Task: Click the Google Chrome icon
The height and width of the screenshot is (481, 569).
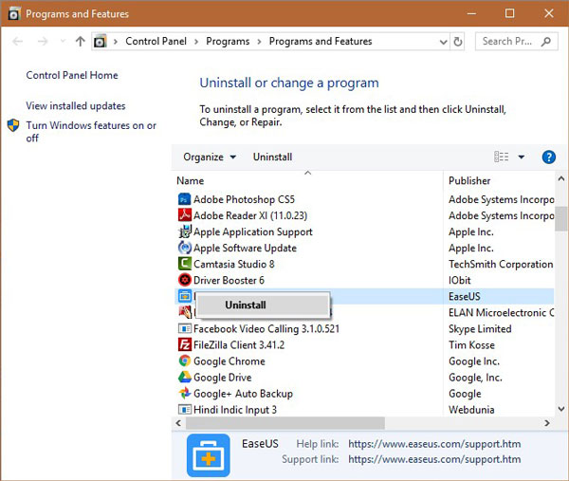Action: pos(184,361)
